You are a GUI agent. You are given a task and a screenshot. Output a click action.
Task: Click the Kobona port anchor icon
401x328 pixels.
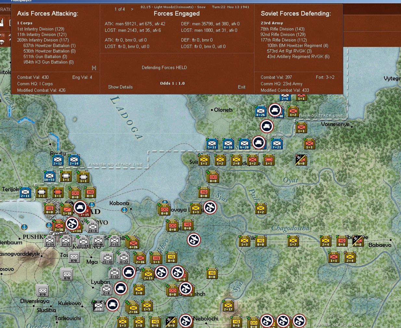point(124,210)
